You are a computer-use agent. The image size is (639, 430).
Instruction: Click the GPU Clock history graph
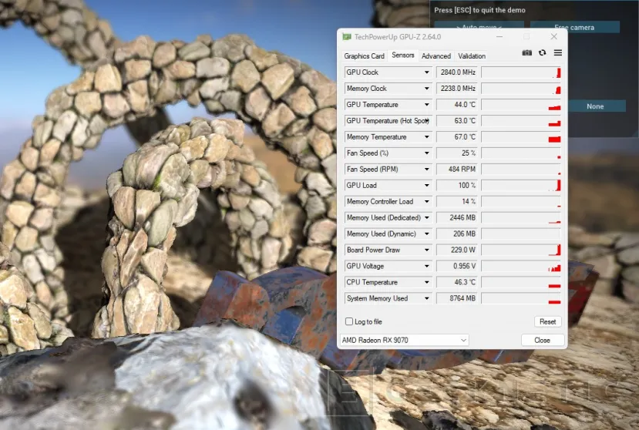[521, 72]
